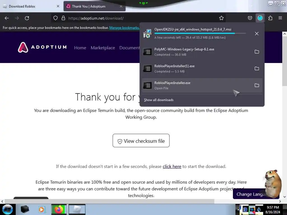The height and width of the screenshot is (215, 287).
Task: Open media player from the taskbar
Action: (41, 209)
